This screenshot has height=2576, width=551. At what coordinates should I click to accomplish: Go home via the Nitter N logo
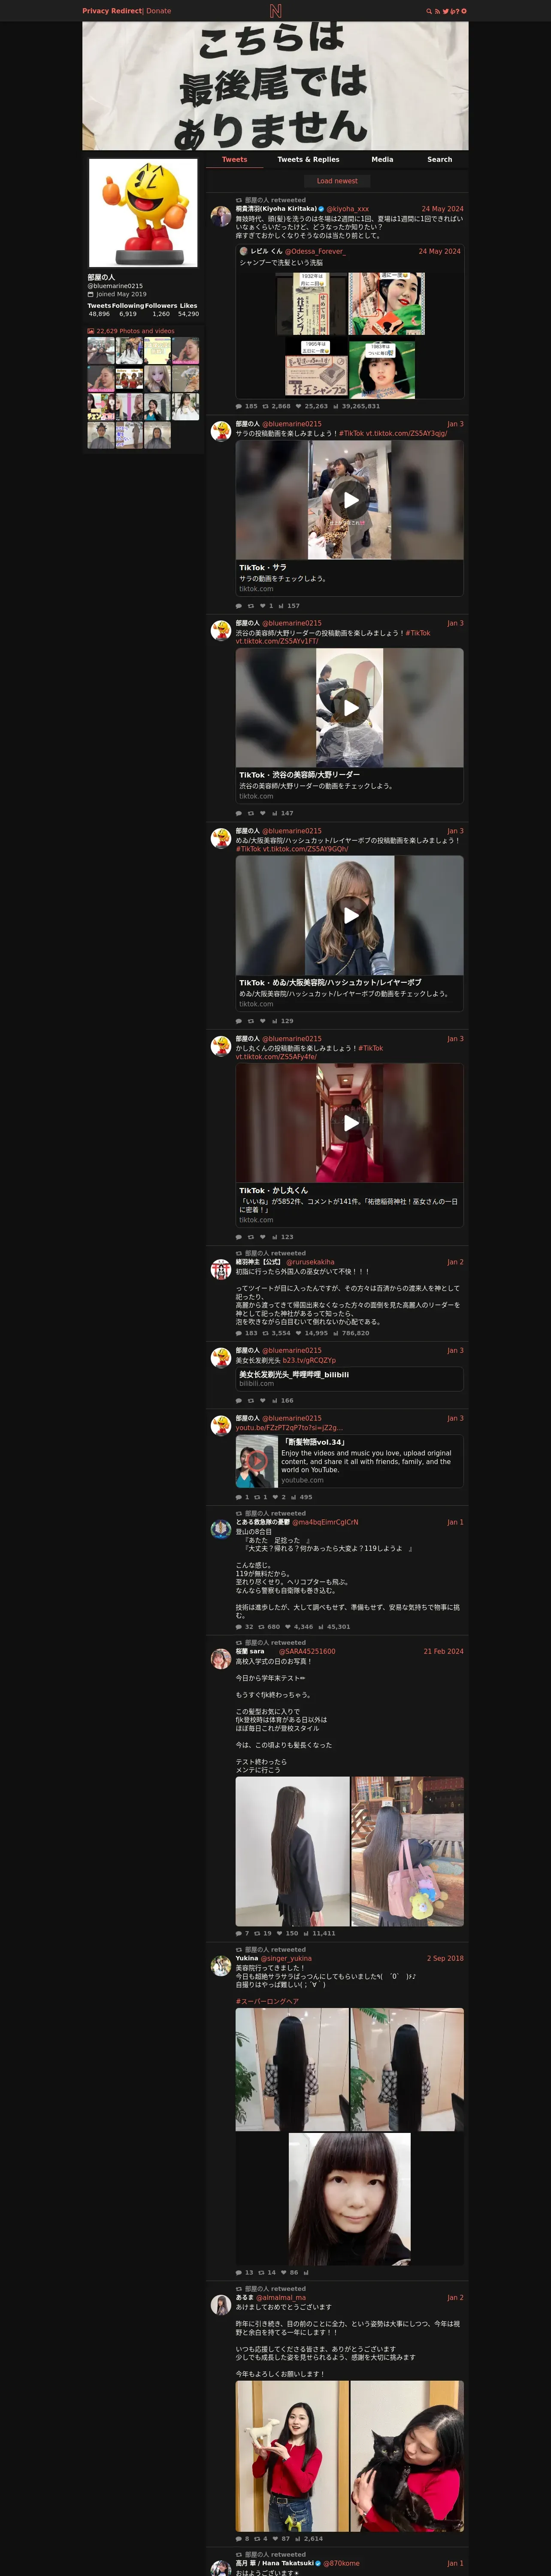click(275, 11)
